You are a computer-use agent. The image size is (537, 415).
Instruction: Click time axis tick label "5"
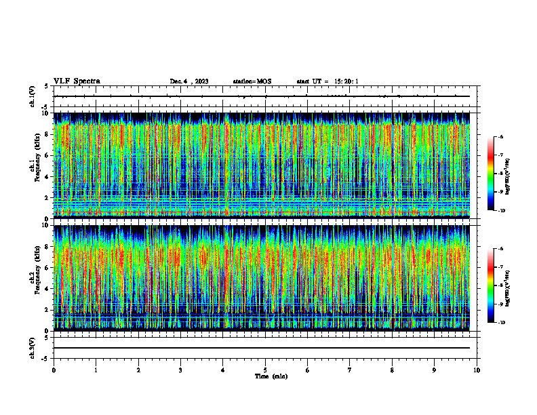[265, 370]
